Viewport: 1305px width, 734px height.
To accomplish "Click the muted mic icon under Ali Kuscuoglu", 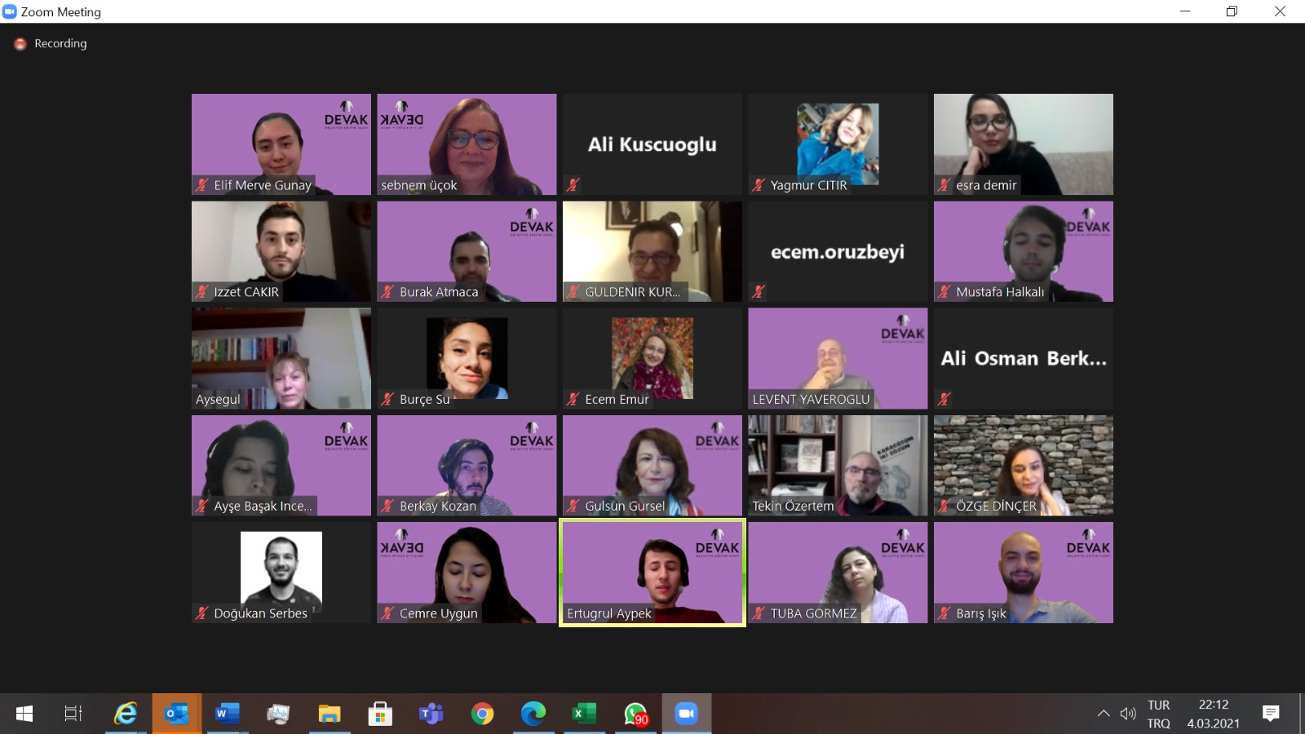I will pyautogui.click(x=573, y=185).
